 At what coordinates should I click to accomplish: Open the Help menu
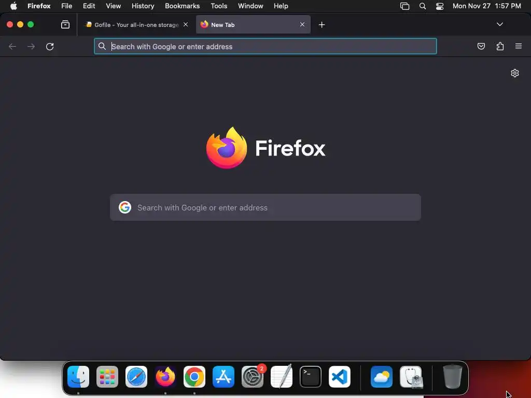281,6
